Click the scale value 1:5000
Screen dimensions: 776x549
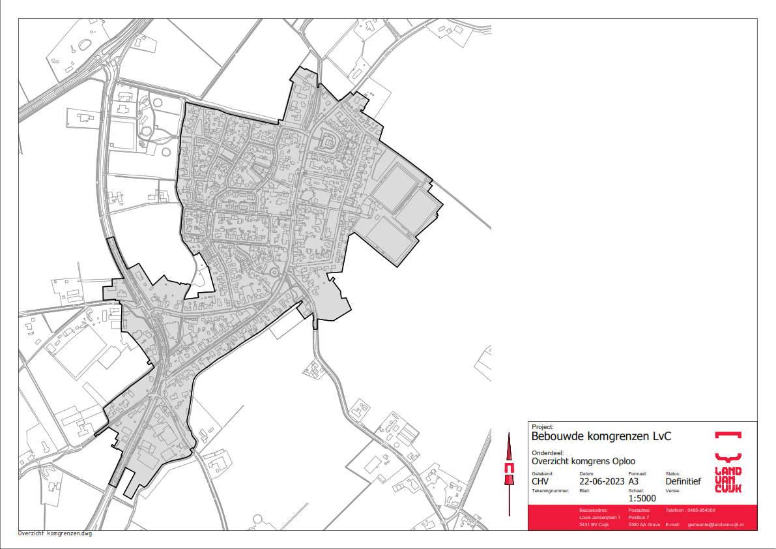click(641, 499)
